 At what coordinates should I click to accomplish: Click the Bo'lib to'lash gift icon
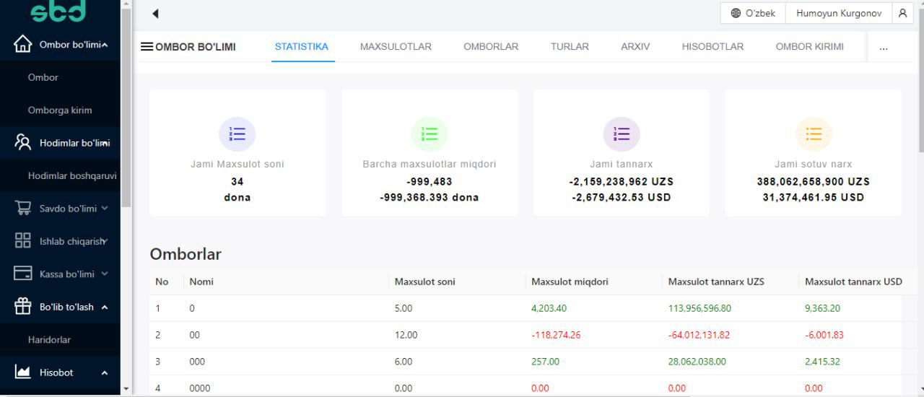23,306
